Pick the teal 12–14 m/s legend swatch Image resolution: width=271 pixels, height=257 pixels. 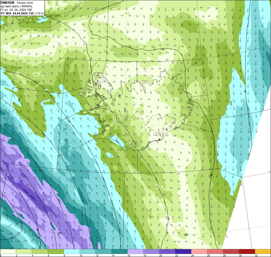click(x=104, y=252)
